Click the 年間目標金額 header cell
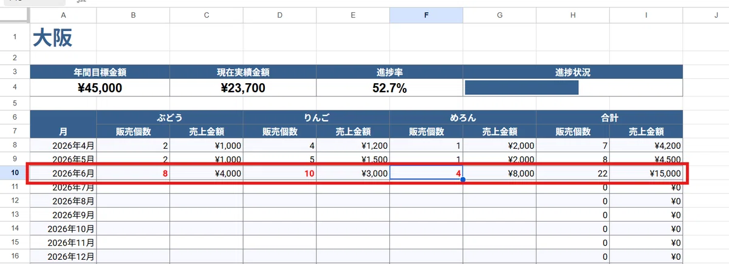The width and height of the screenshot is (729, 264). tap(100, 72)
